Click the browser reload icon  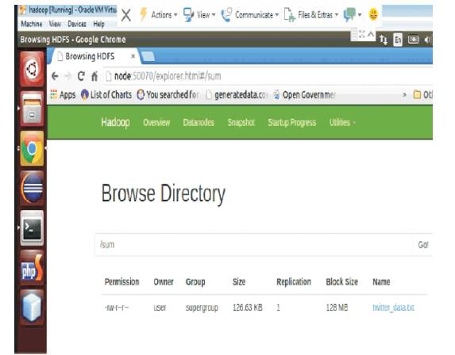pos(81,76)
